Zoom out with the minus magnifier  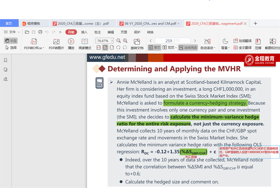coord(119,41)
